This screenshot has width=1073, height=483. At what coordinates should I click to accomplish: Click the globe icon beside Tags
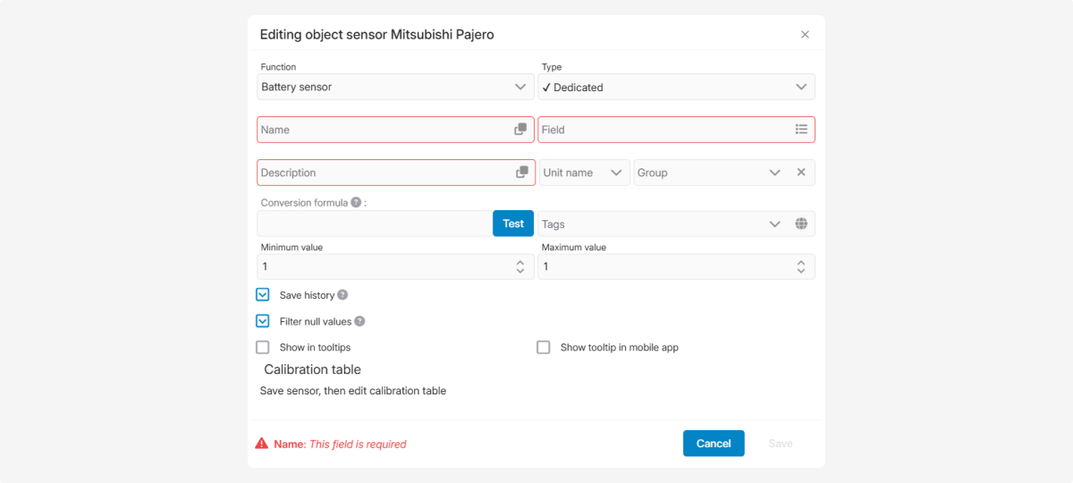point(801,225)
